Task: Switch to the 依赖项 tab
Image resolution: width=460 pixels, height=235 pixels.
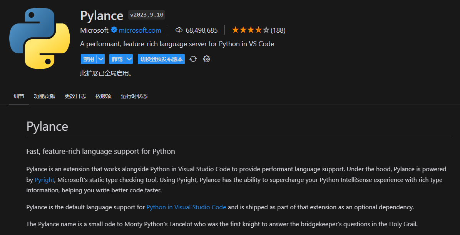Action: [104, 96]
